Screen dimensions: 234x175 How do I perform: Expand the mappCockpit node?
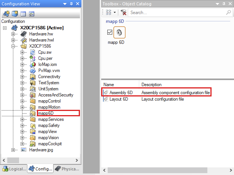(x=22, y=144)
